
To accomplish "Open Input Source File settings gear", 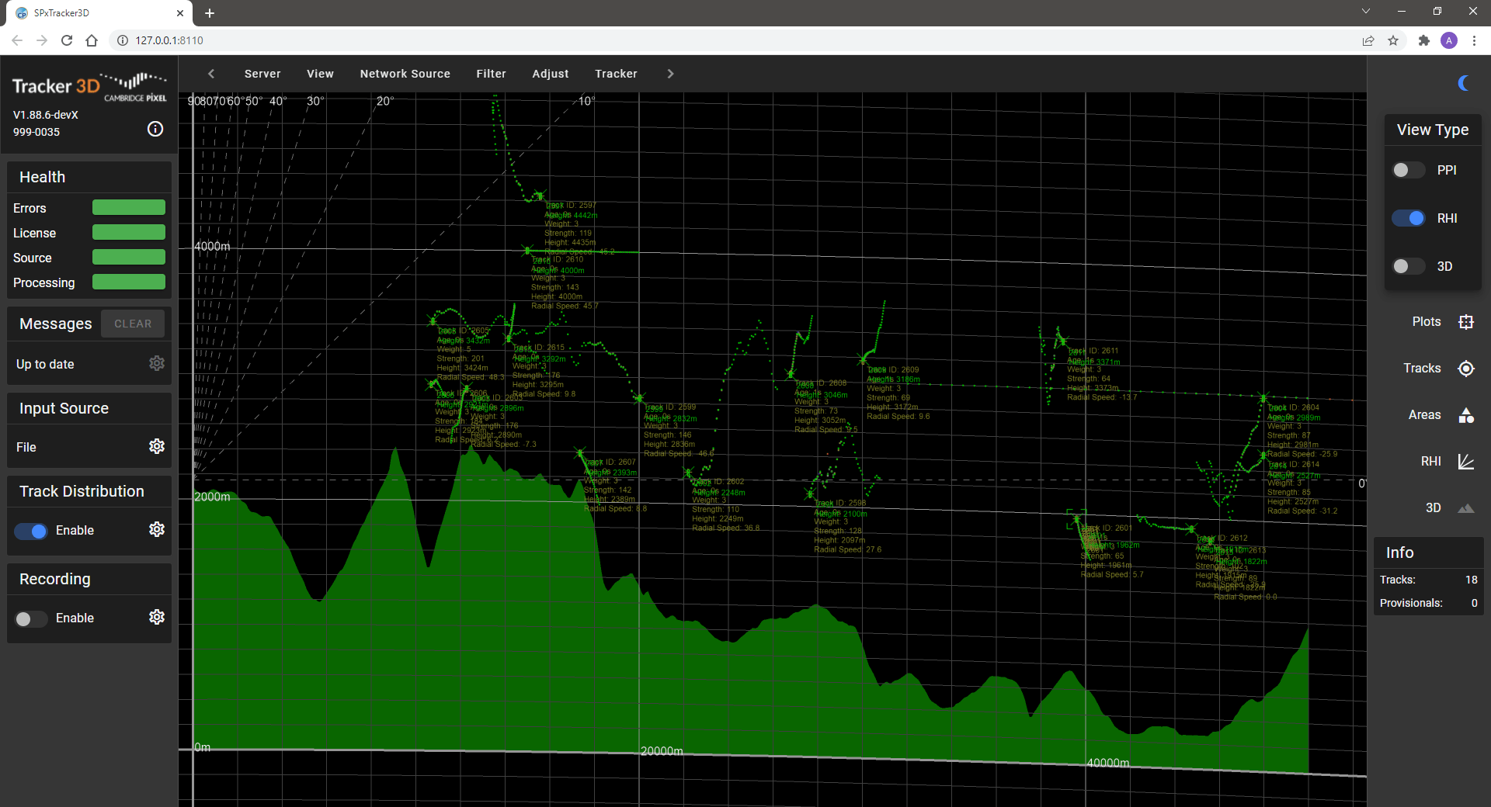I will 157,446.
